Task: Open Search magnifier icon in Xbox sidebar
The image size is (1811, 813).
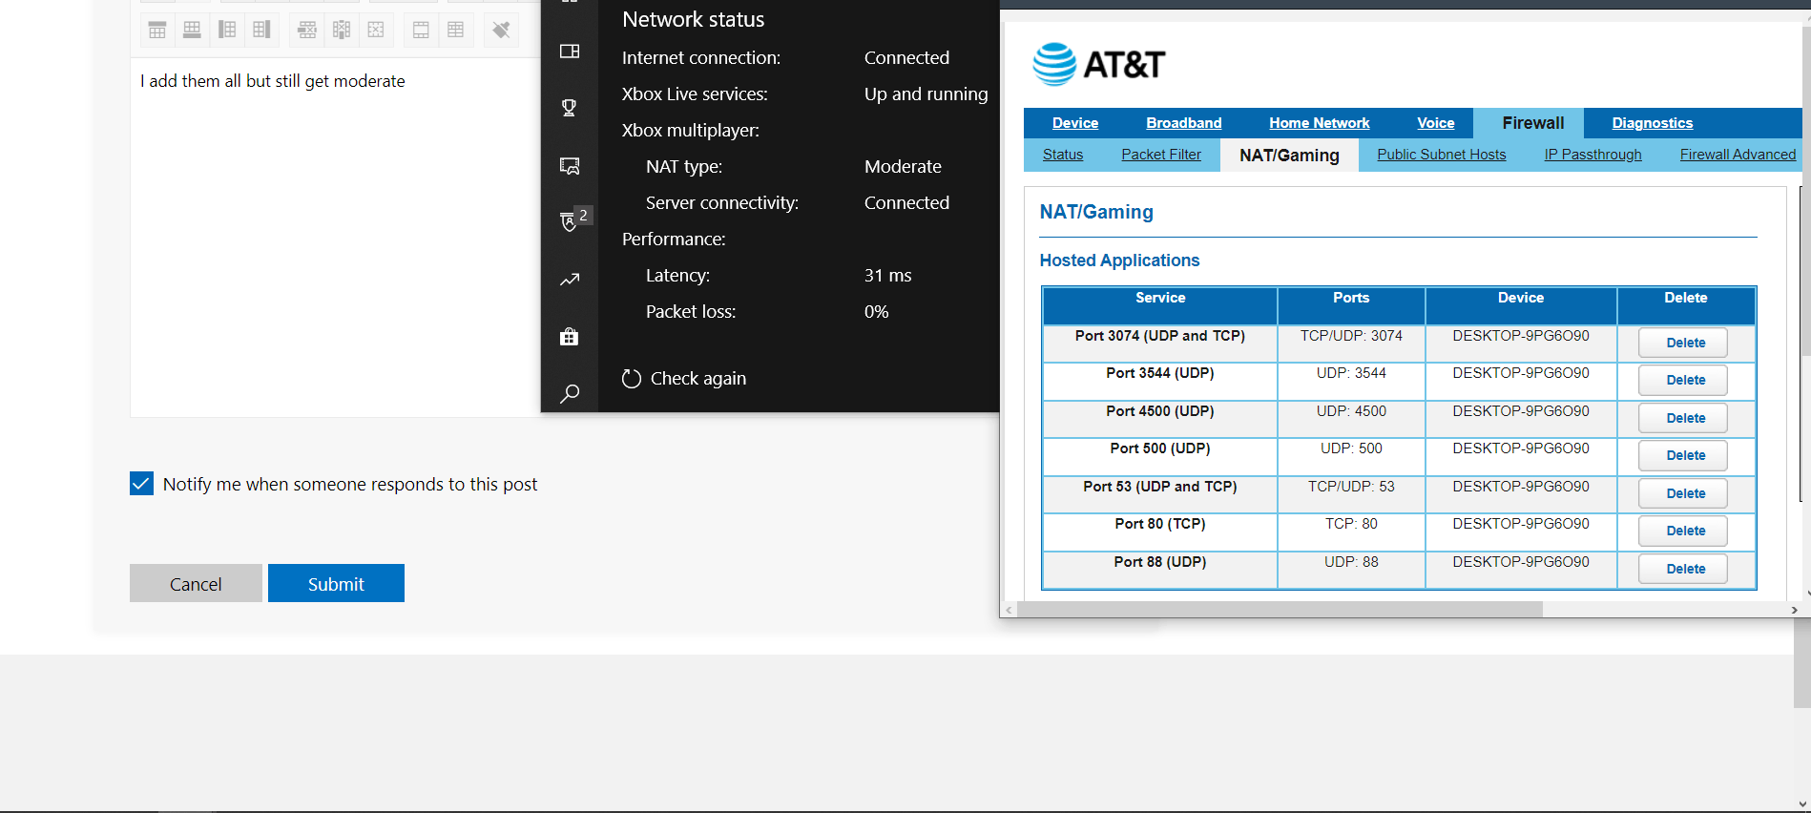Action: point(570,393)
